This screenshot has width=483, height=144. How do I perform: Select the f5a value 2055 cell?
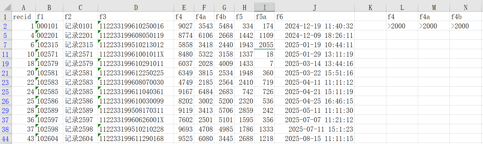coord(264,45)
